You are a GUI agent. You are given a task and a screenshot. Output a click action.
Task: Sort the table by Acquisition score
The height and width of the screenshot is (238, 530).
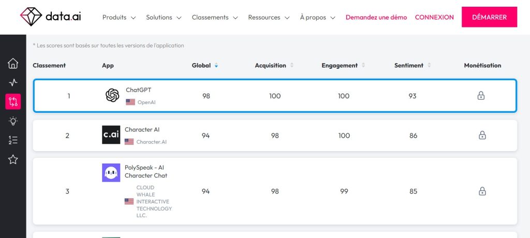[x=274, y=66]
